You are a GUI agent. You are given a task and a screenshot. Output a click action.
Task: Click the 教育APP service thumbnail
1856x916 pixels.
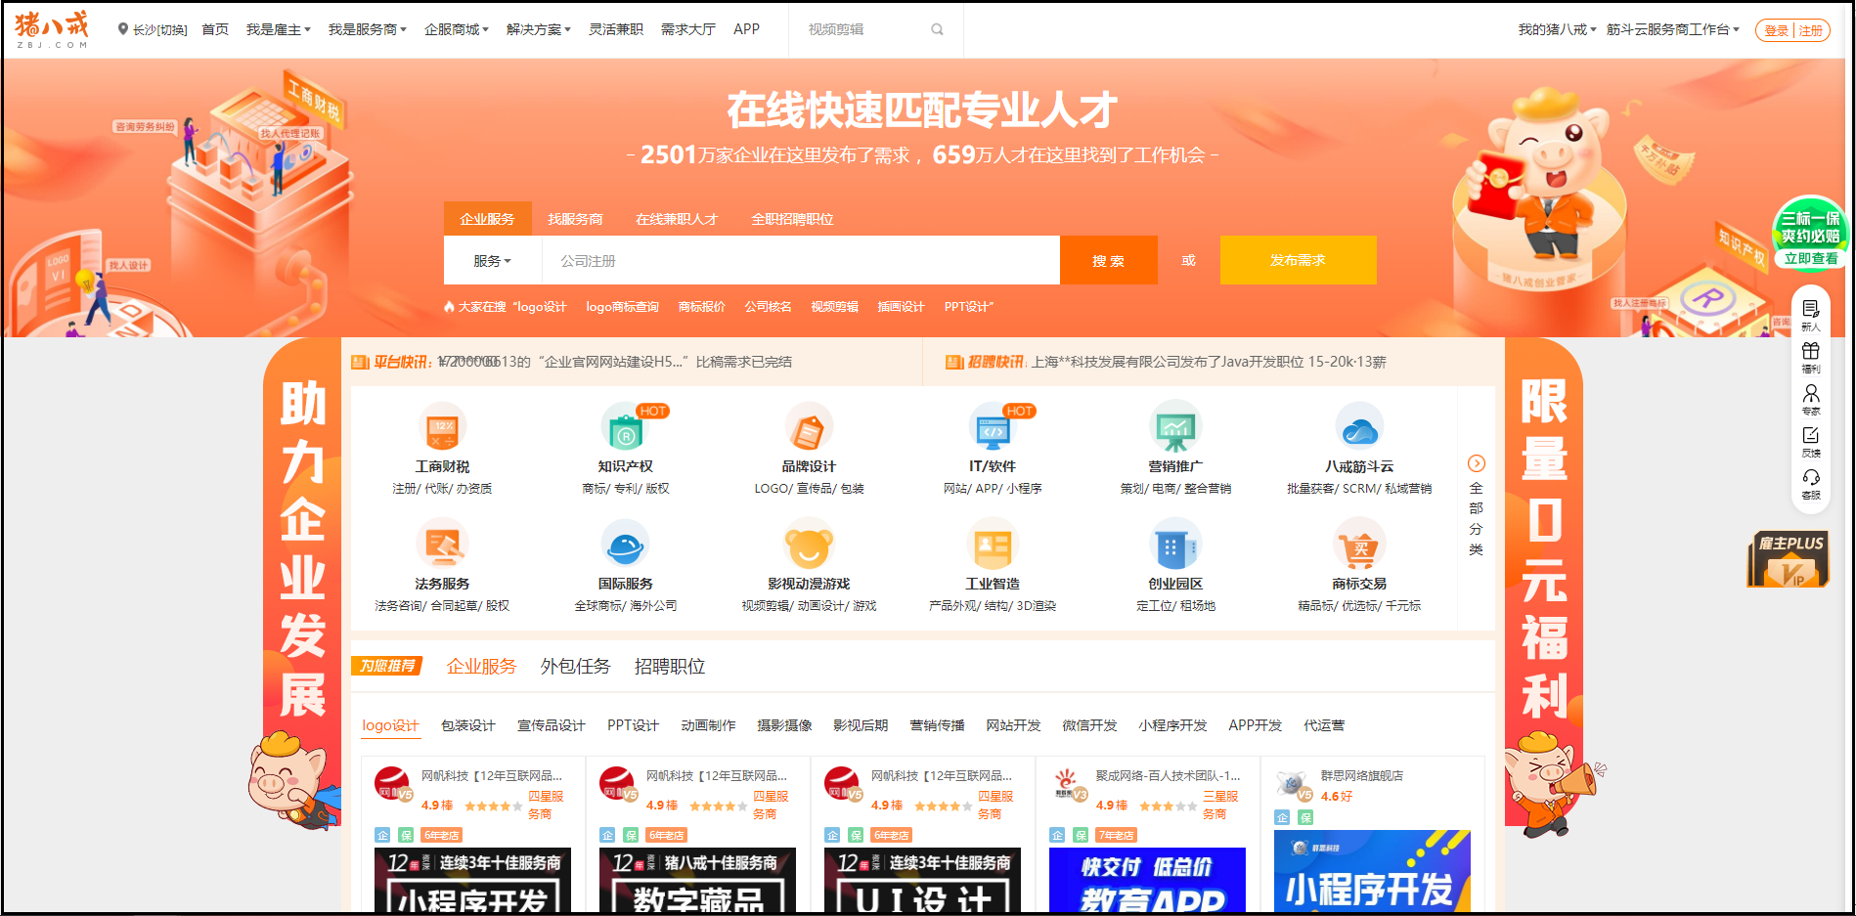[x=1147, y=880]
